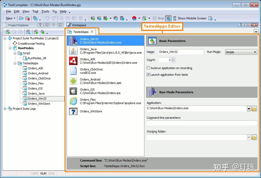Screen dimensions: 261x178
Task: Open dropdown arrow next to Run Project icon
Action: click(x=149, y=18)
